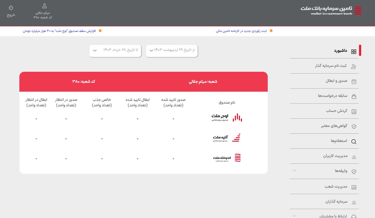This screenshot has height=218, width=375.
Task: Click اندوخته ملت value under ابطال در انتظار
Action: [x=36, y=159]
